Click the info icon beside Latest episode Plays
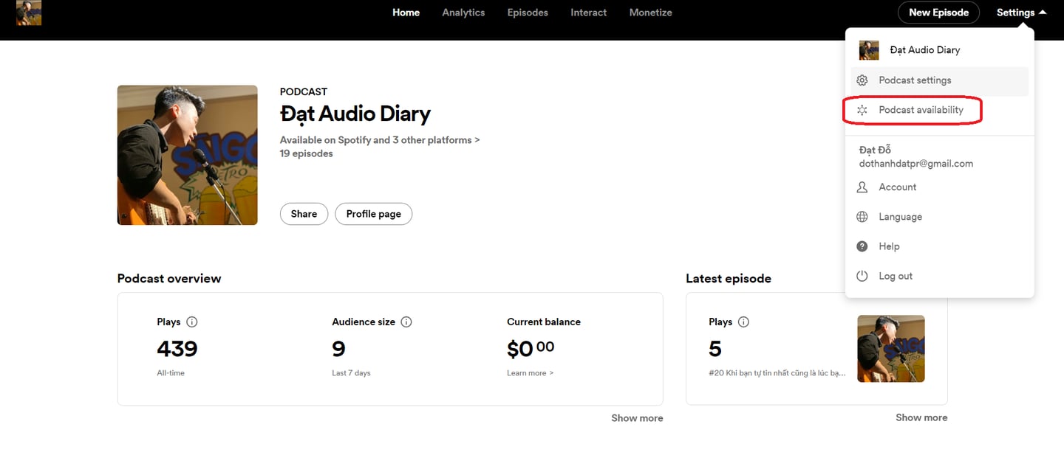The image size is (1064, 472). (744, 322)
